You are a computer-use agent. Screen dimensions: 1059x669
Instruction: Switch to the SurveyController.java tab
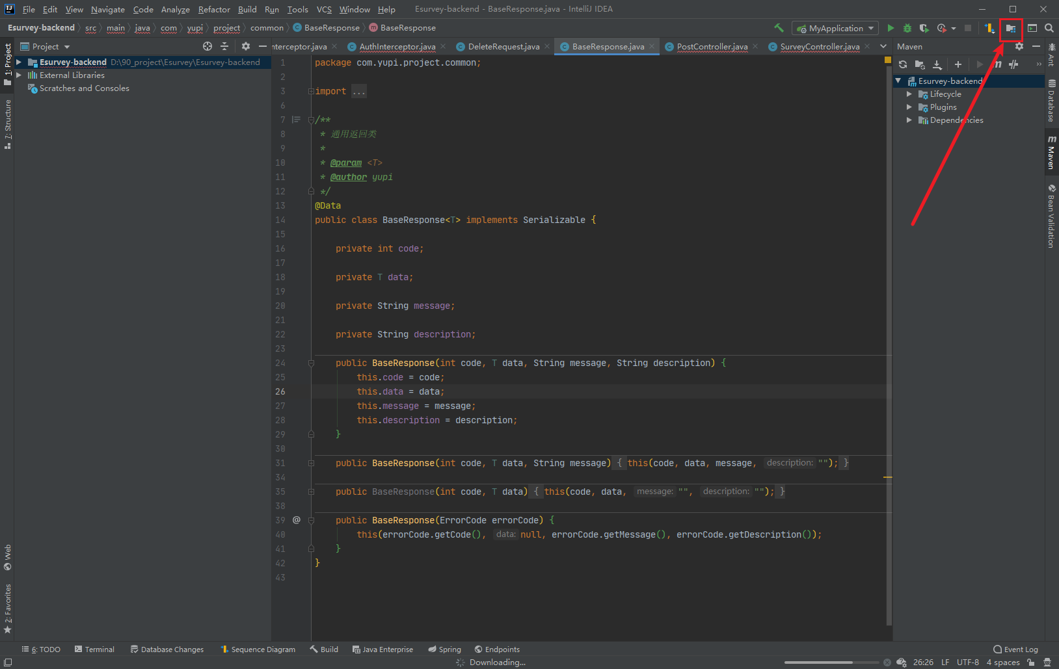(819, 46)
